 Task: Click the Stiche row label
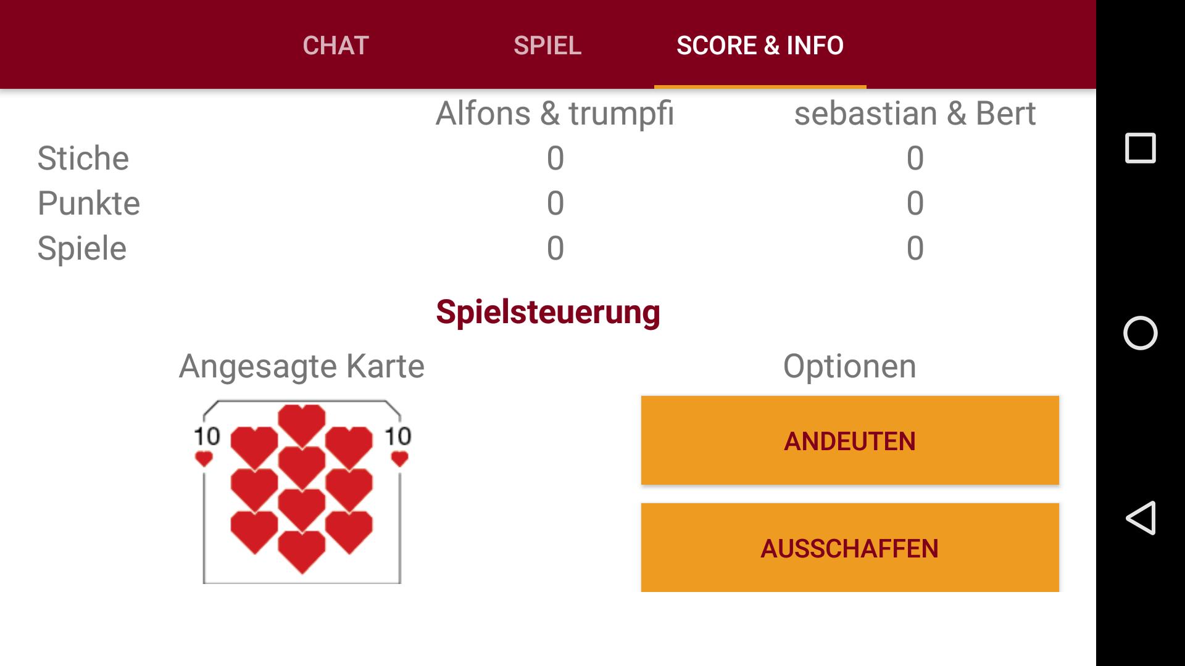click(83, 158)
